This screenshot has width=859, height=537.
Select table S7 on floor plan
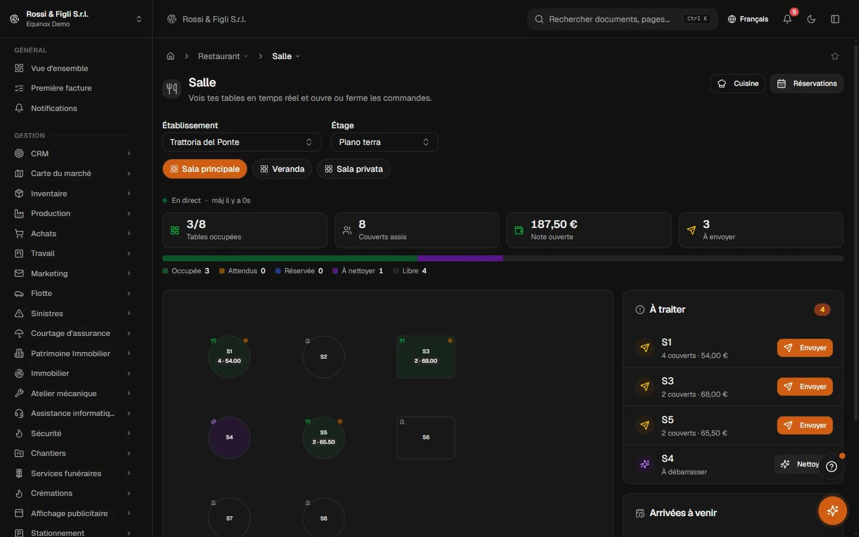pos(229,518)
